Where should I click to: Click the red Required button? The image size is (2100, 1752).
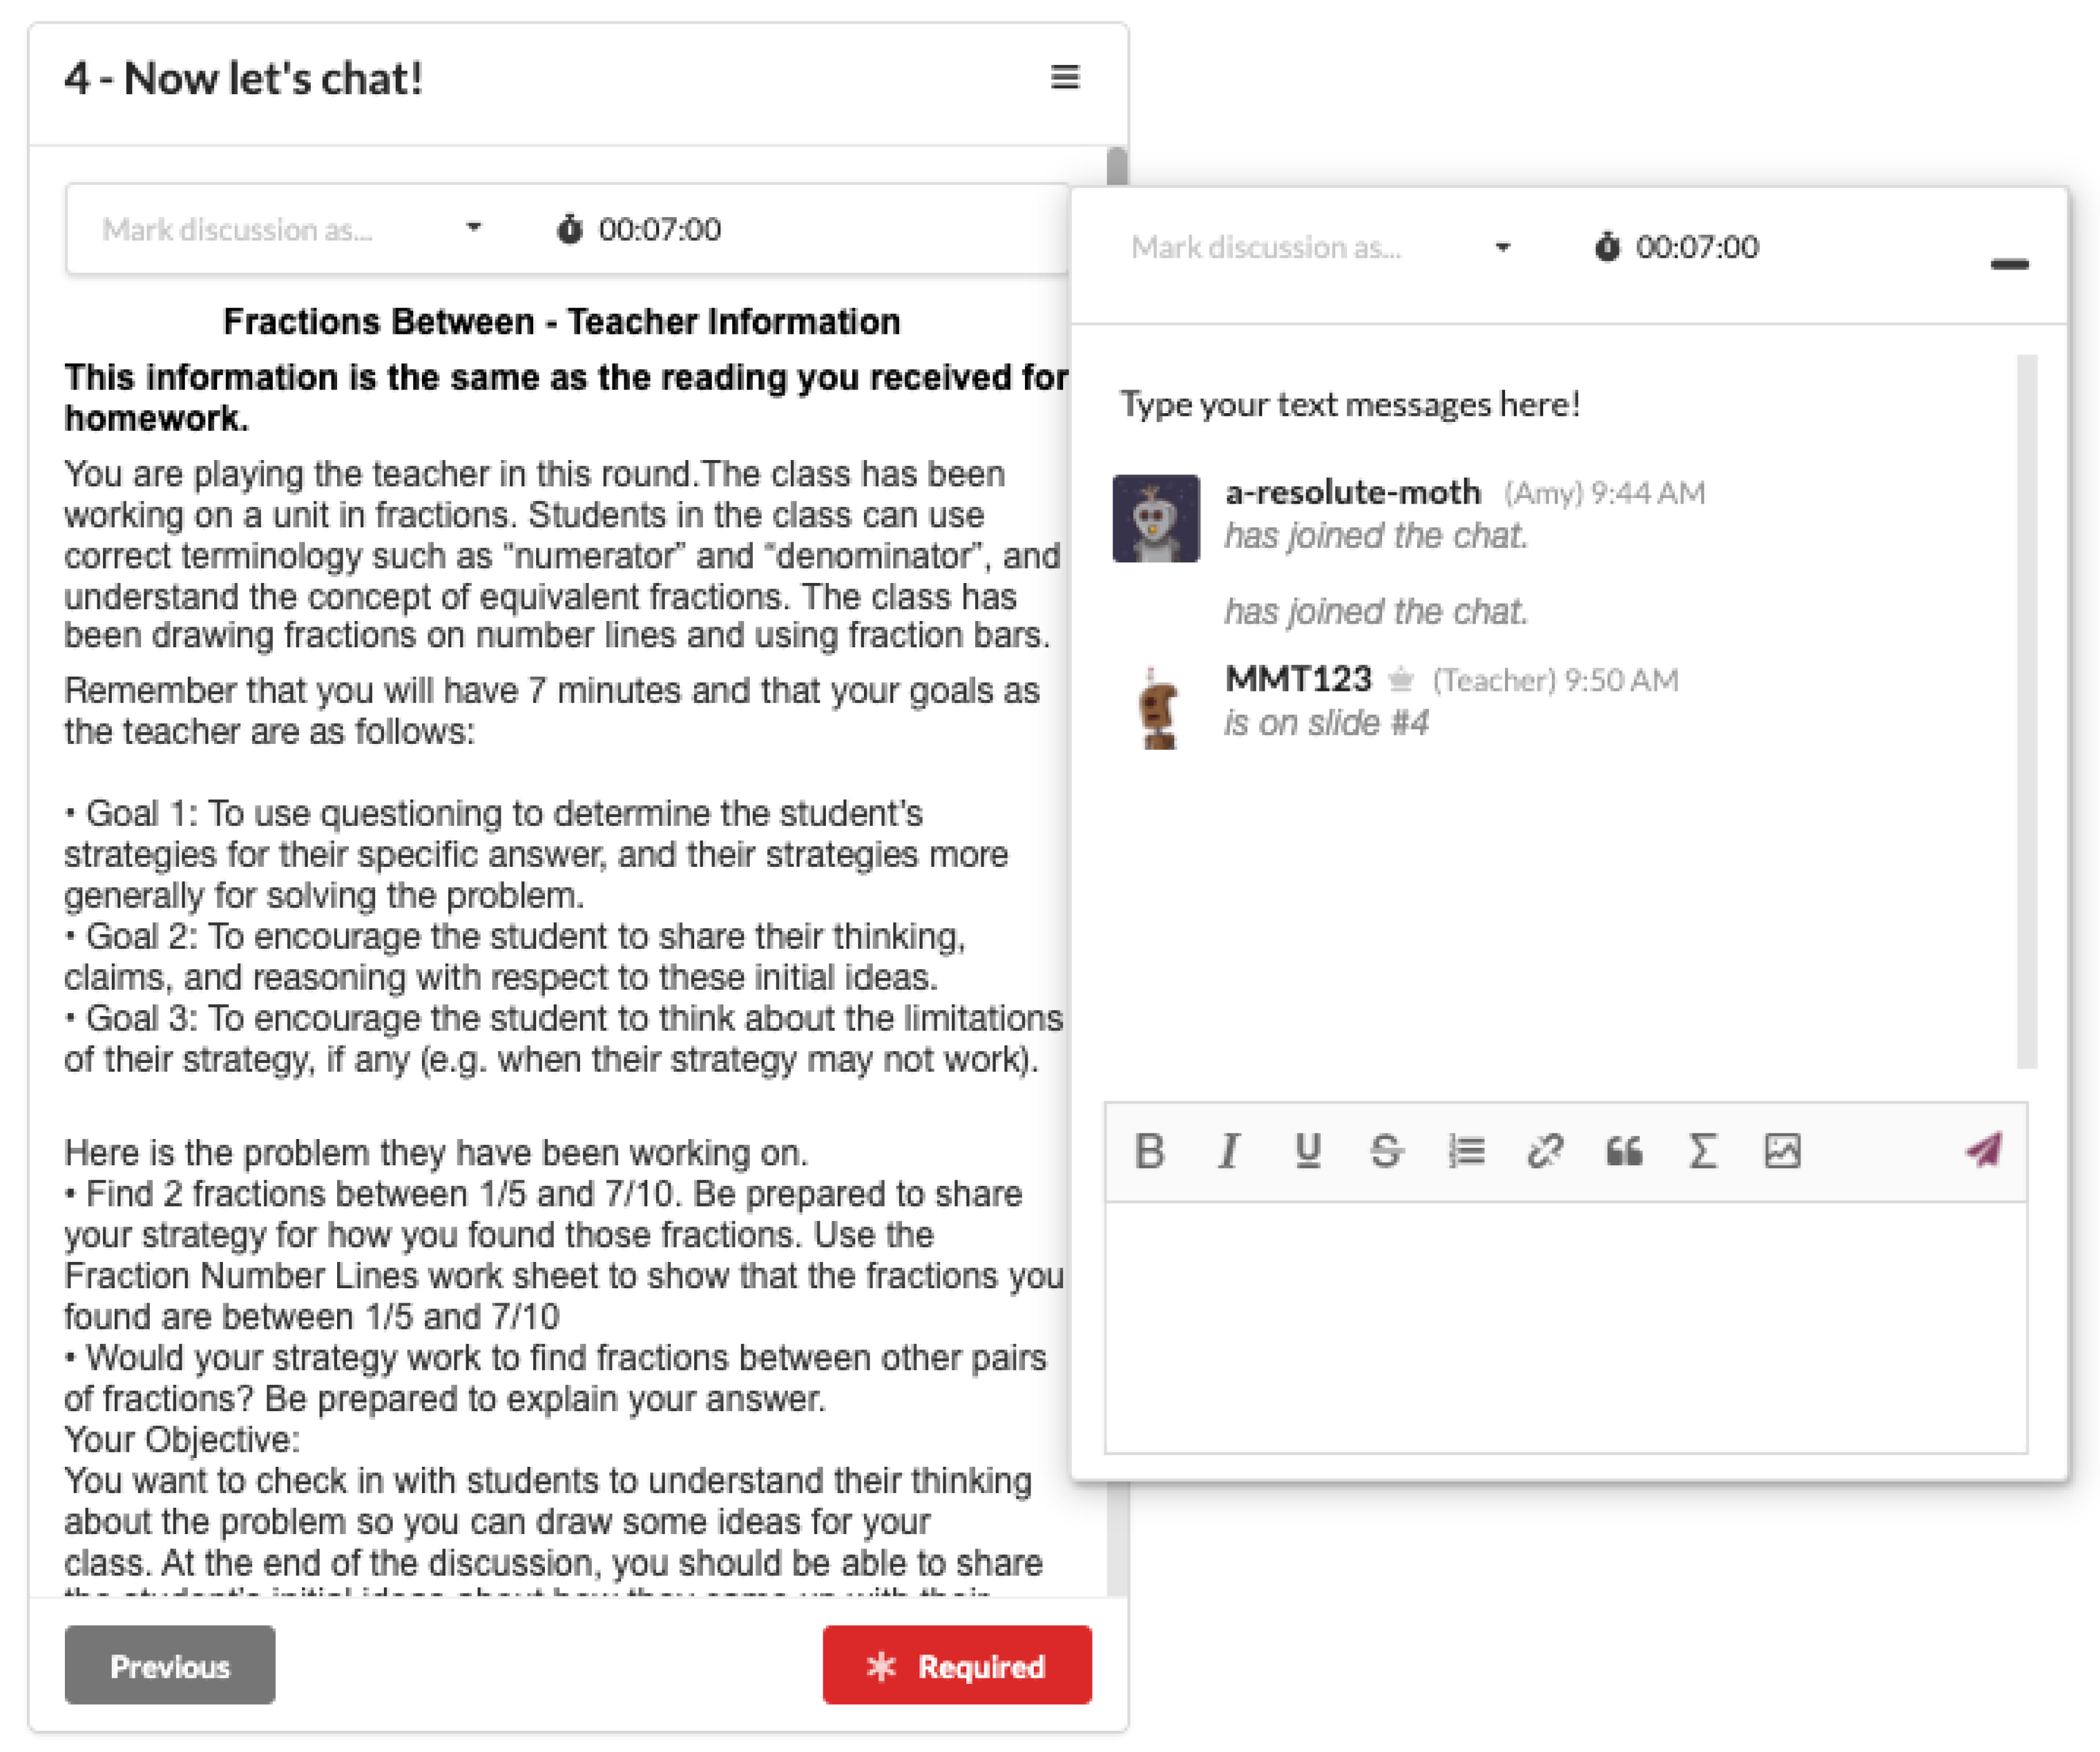pyautogui.click(x=957, y=1665)
